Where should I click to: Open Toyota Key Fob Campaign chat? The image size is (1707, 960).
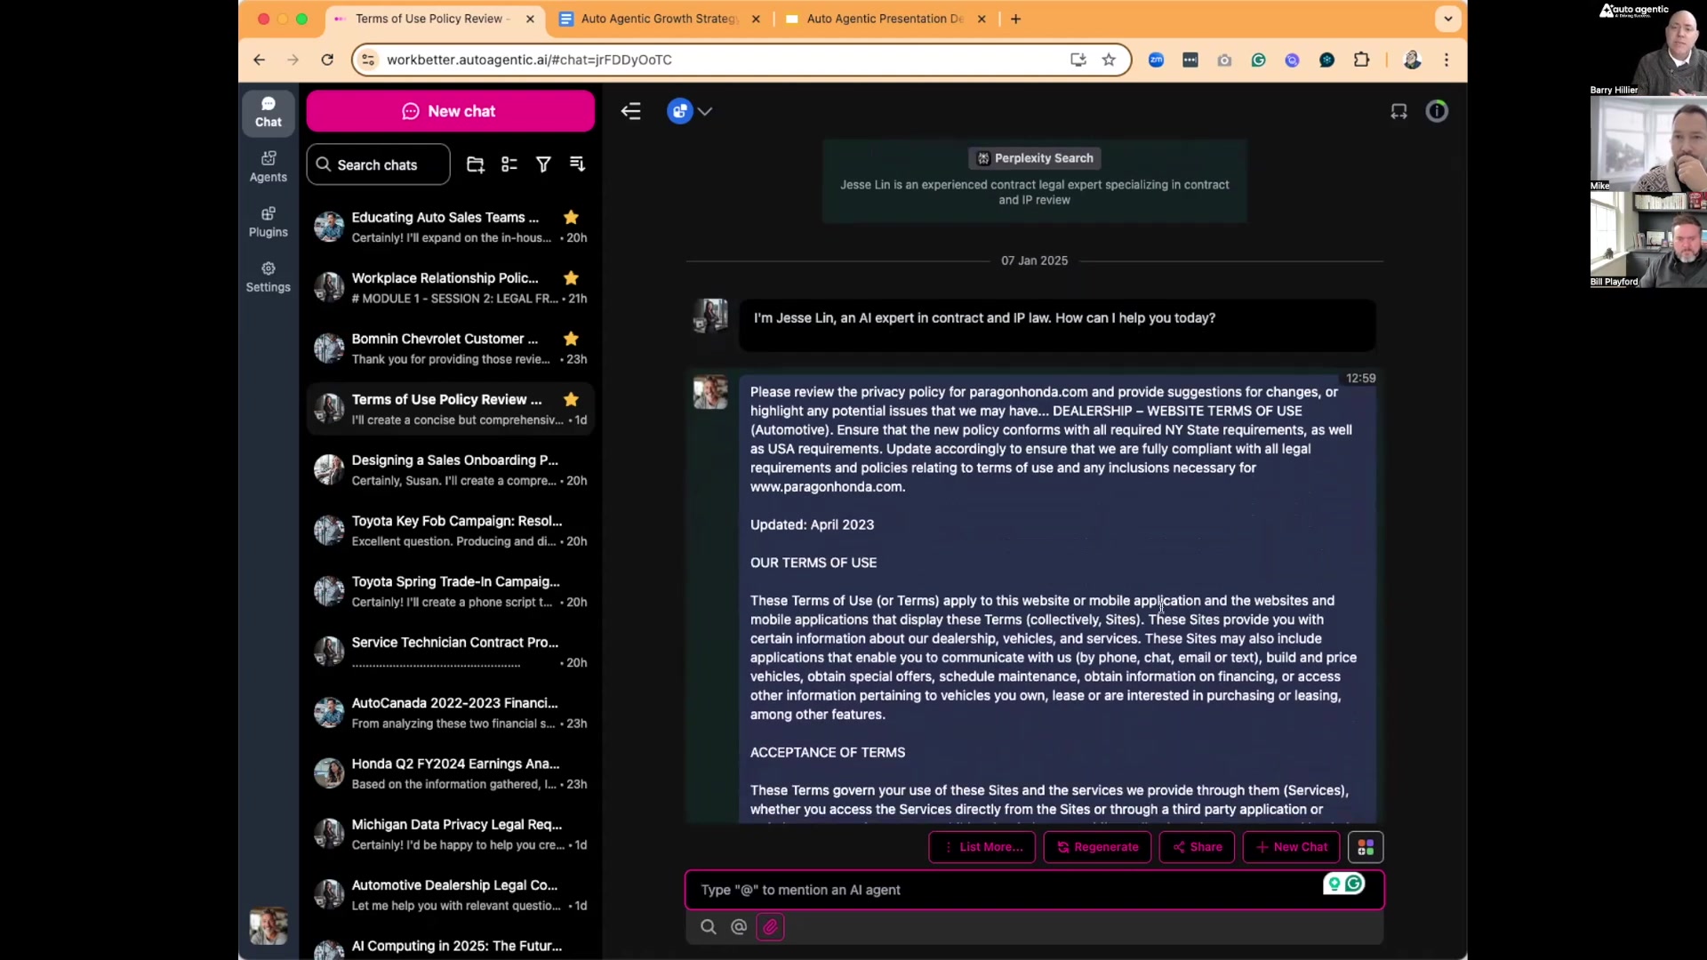click(451, 531)
